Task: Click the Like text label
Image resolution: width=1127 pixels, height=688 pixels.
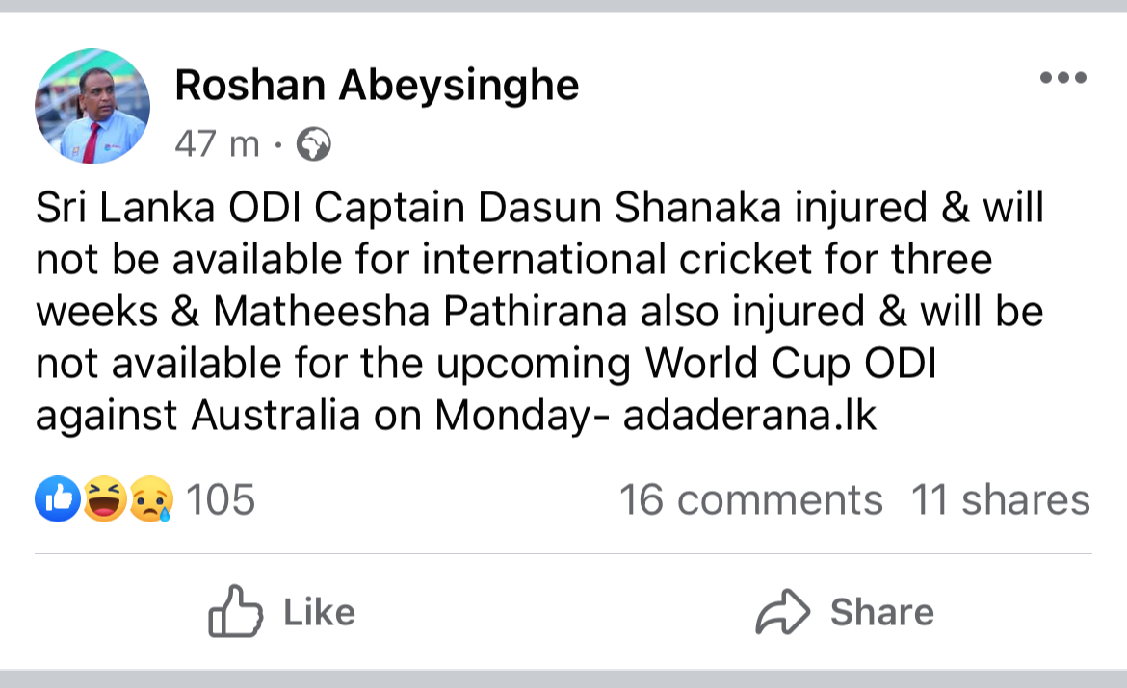Action: pyautogui.click(x=319, y=613)
